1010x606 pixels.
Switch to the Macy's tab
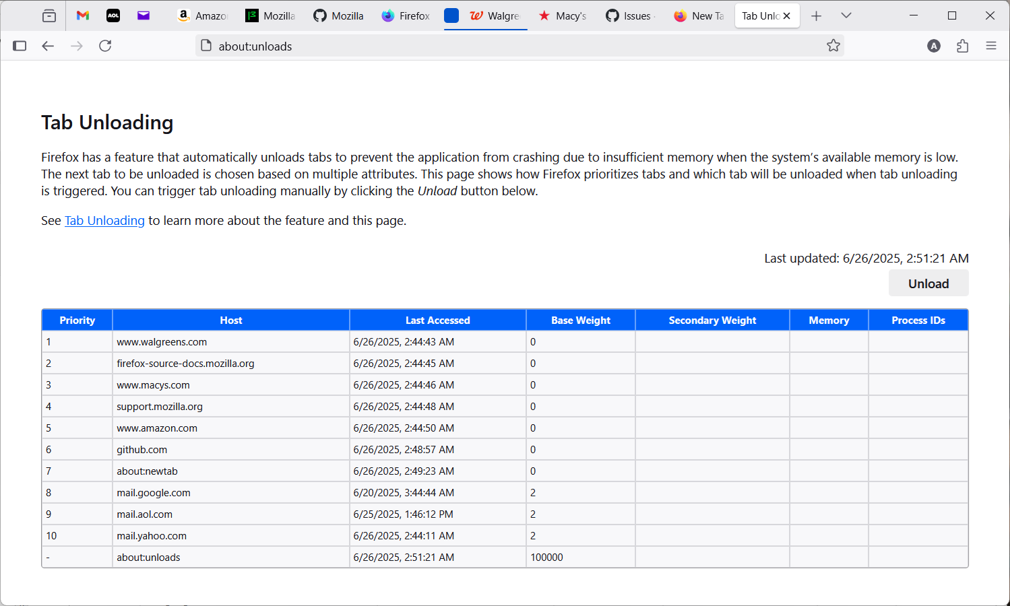click(563, 15)
